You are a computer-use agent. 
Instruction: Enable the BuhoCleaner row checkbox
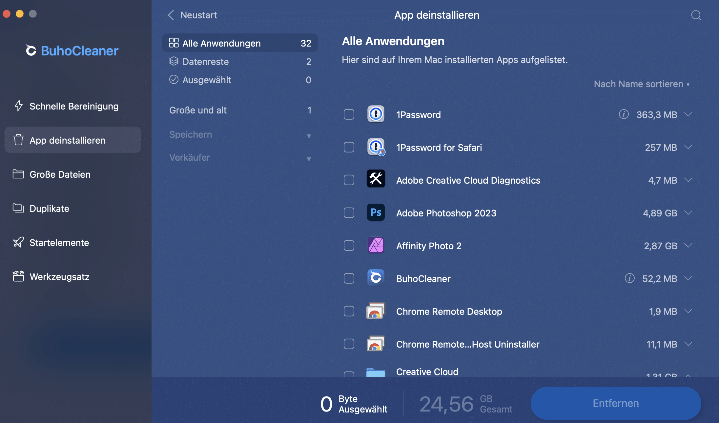[x=349, y=278]
